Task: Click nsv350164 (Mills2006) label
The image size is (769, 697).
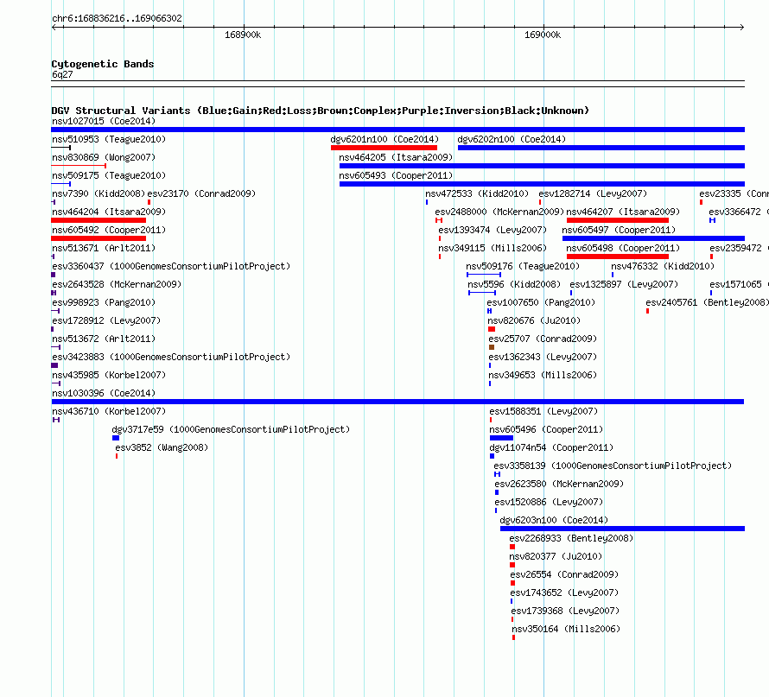Action: click(x=566, y=629)
